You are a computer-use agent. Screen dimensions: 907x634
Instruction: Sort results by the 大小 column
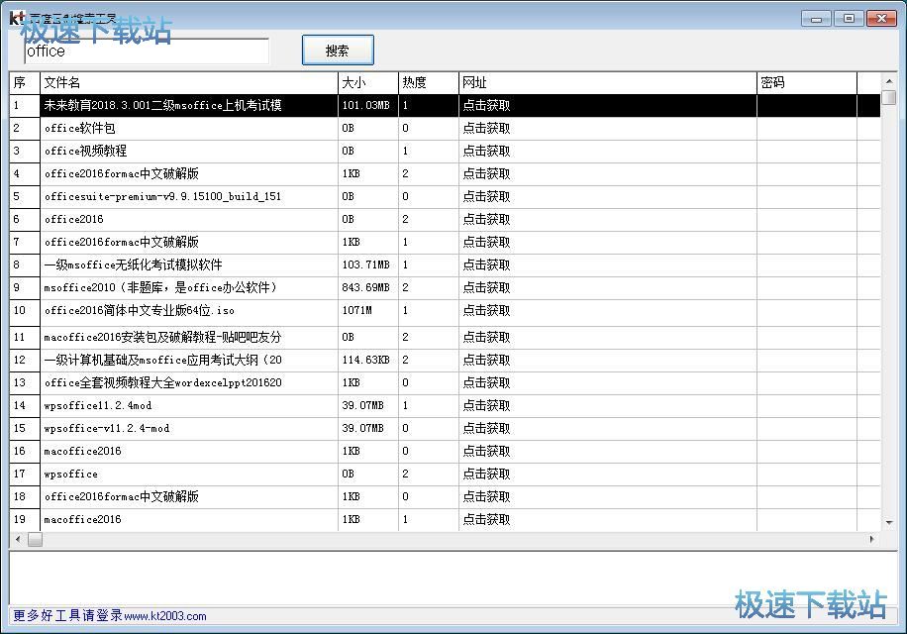click(366, 82)
